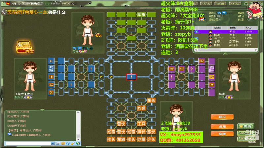
Task: Click player list scrollbar left arrow
Action: tap(196, 50)
